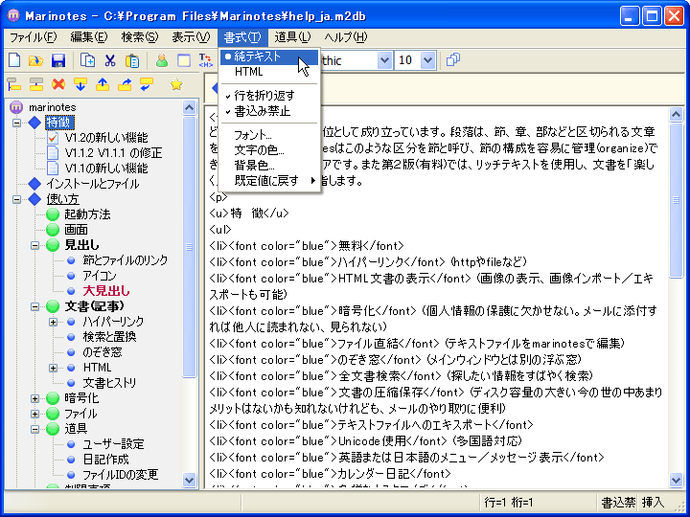
Task: Collapse the 文書(記事) tree node
Action: click(x=34, y=306)
